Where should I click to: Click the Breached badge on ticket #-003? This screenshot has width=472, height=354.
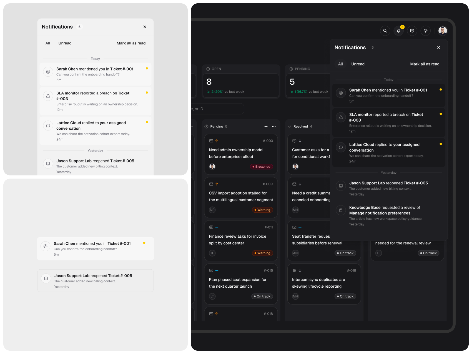262,167
